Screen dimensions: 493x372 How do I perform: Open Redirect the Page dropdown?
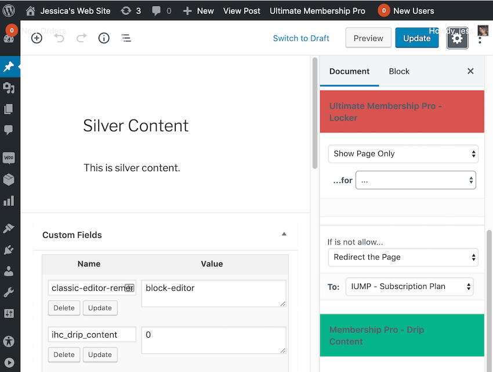coord(403,257)
